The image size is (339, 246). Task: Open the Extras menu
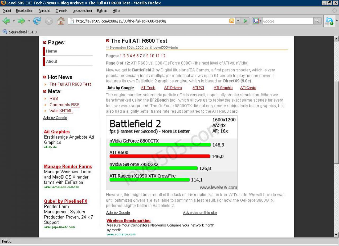[102, 11]
